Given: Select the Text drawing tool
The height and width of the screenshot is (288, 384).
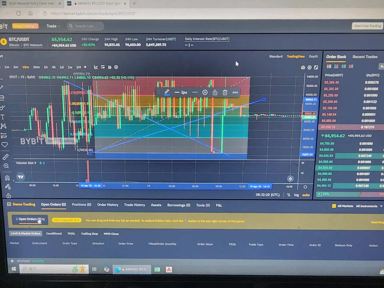Looking at the screenshot, I should click(2, 117).
